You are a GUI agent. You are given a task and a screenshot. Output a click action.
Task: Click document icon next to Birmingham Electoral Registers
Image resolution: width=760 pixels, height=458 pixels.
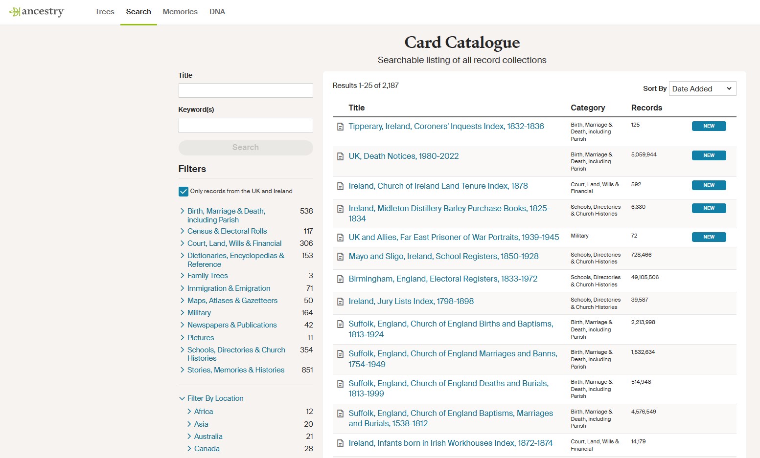pos(340,279)
